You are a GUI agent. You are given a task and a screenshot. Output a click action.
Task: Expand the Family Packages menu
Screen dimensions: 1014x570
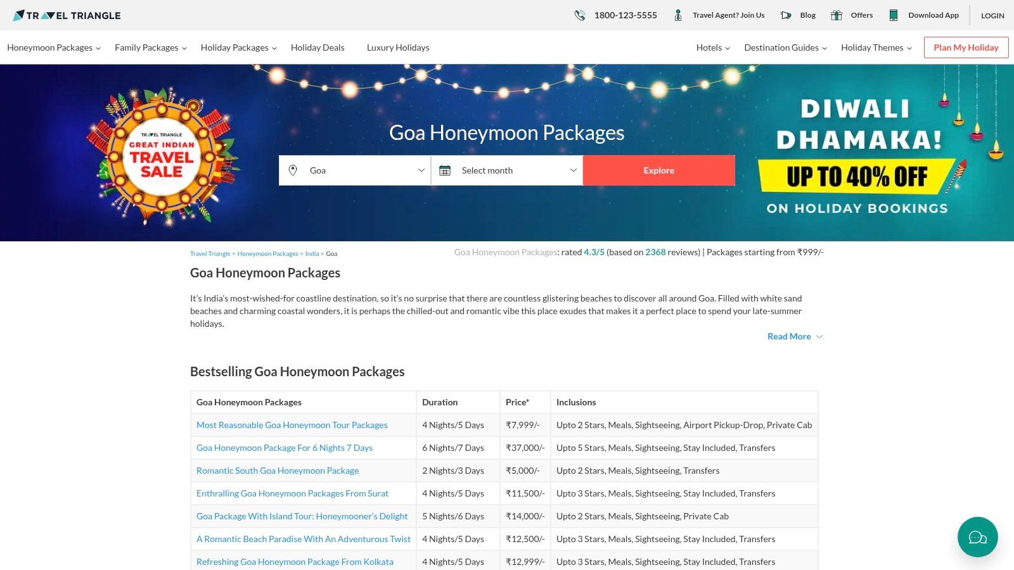click(151, 47)
